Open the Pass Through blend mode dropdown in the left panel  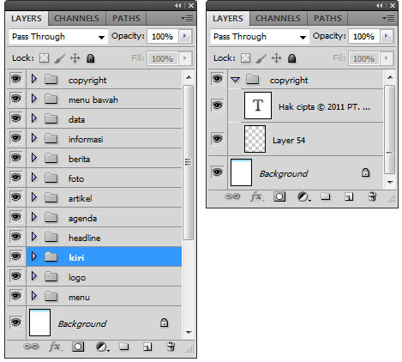pos(58,37)
